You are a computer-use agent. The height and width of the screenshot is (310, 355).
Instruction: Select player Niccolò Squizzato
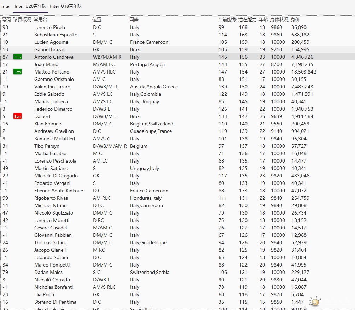54,213
